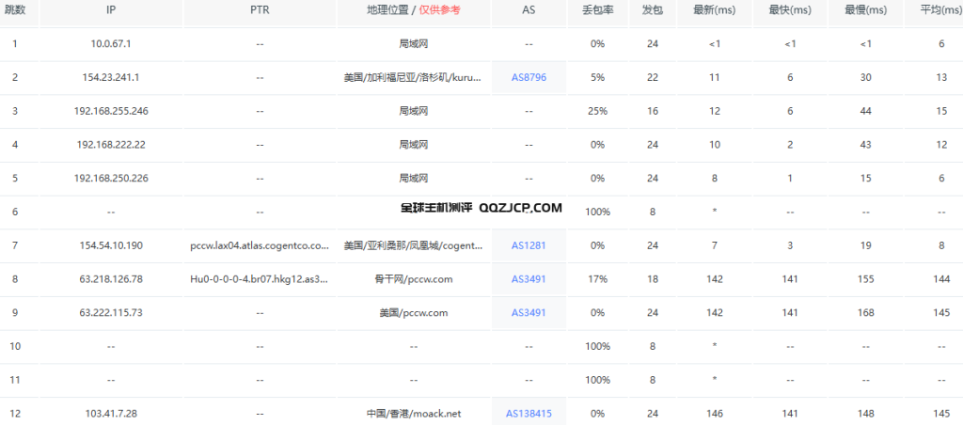
Task: Click PTR entry pccw.lax04.atlas.cogentco
Action: point(260,245)
